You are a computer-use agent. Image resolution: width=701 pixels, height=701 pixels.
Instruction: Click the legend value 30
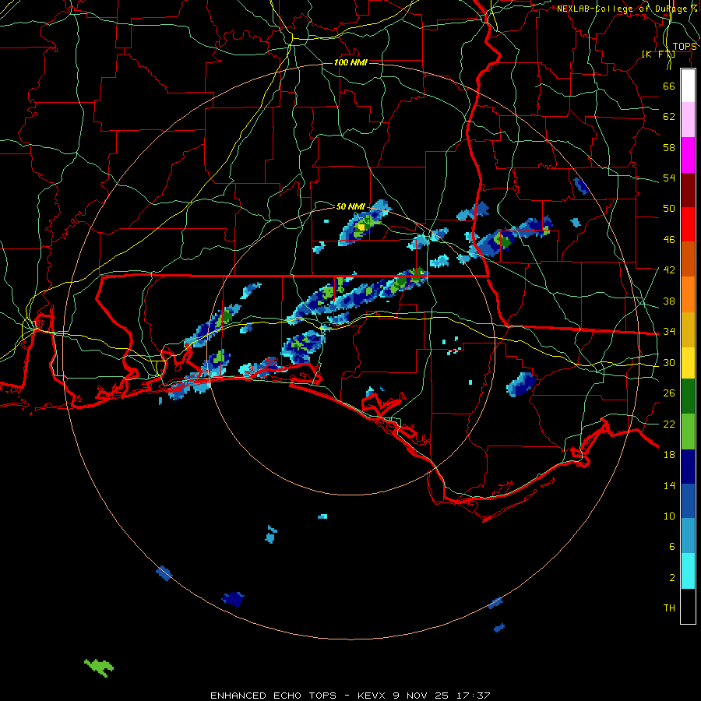pos(669,362)
